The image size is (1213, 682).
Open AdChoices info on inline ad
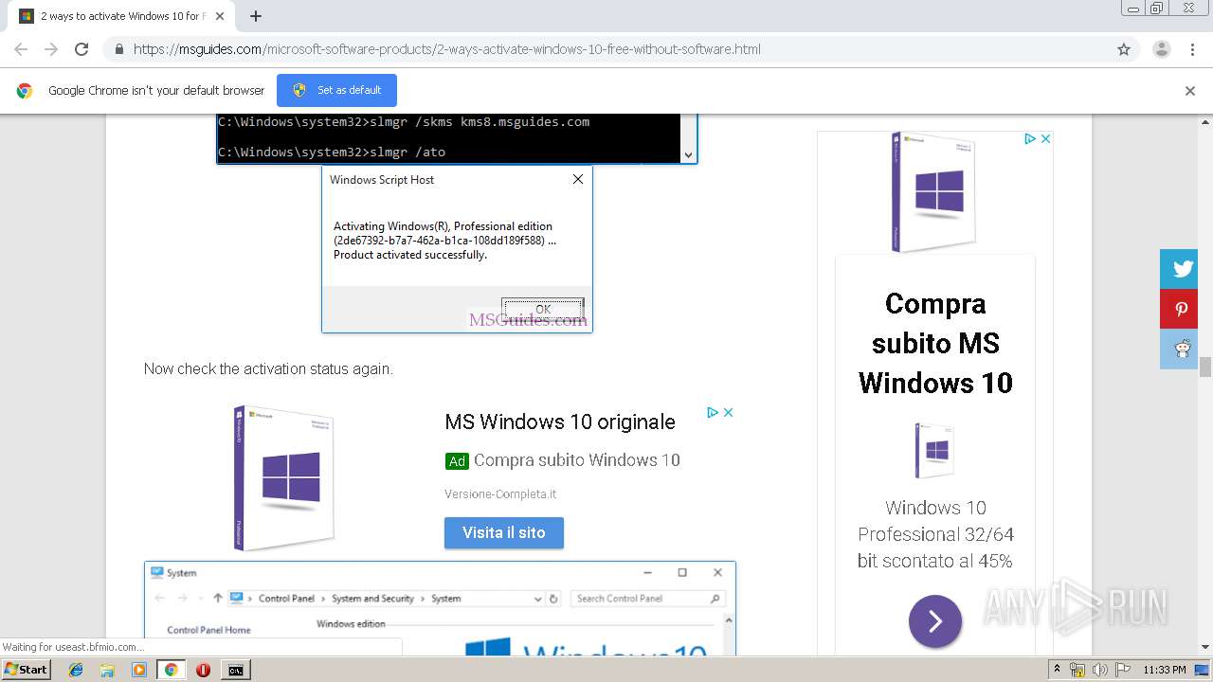(x=713, y=412)
